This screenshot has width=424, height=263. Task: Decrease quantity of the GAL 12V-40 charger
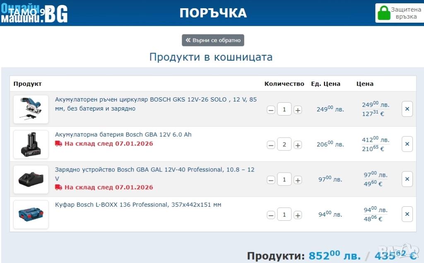tap(271, 180)
